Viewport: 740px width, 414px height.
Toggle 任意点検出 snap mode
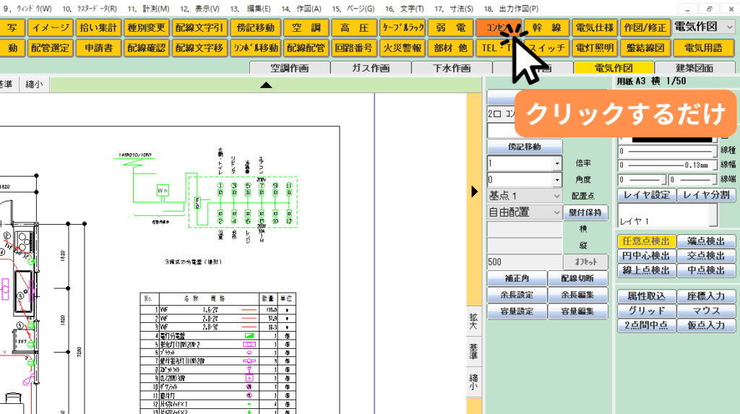coord(646,241)
